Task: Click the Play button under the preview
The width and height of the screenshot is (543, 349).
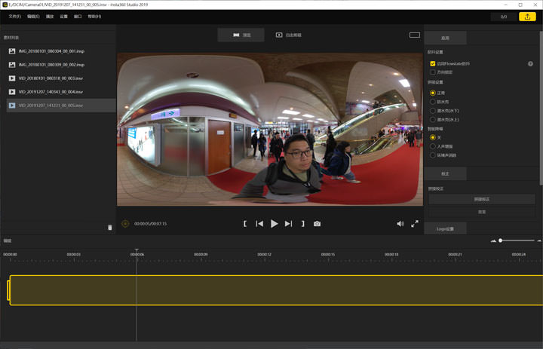Action: click(274, 224)
